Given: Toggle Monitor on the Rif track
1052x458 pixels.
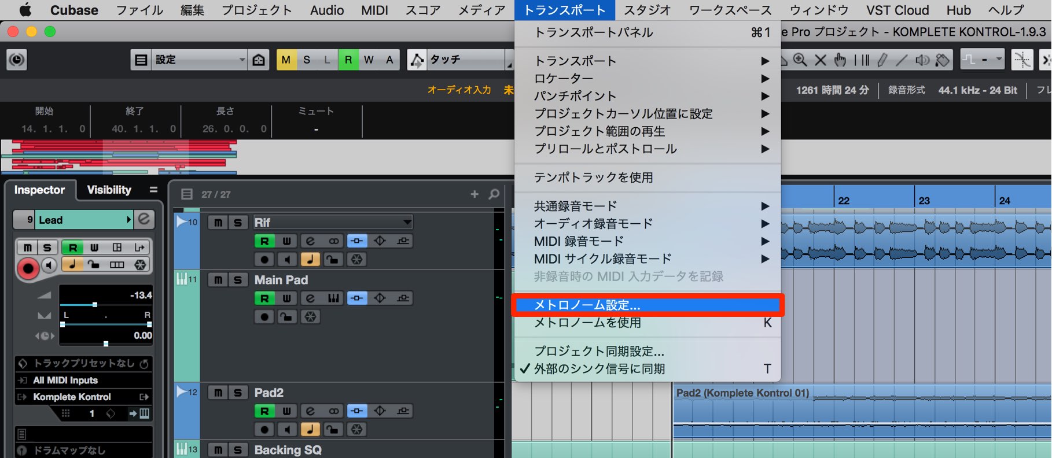Looking at the screenshot, I should [288, 260].
